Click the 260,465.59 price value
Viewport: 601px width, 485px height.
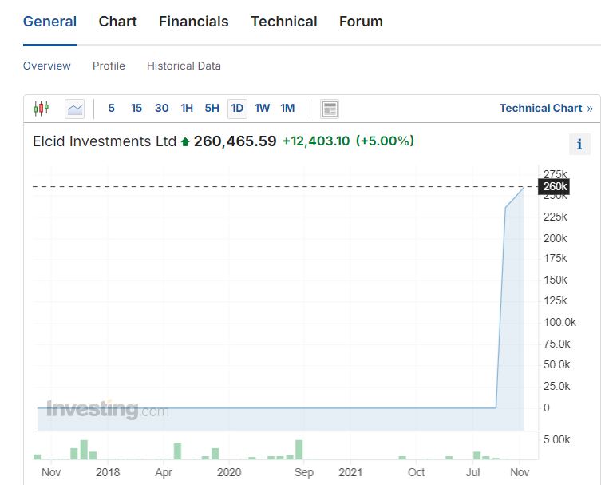pyautogui.click(x=235, y=141)
